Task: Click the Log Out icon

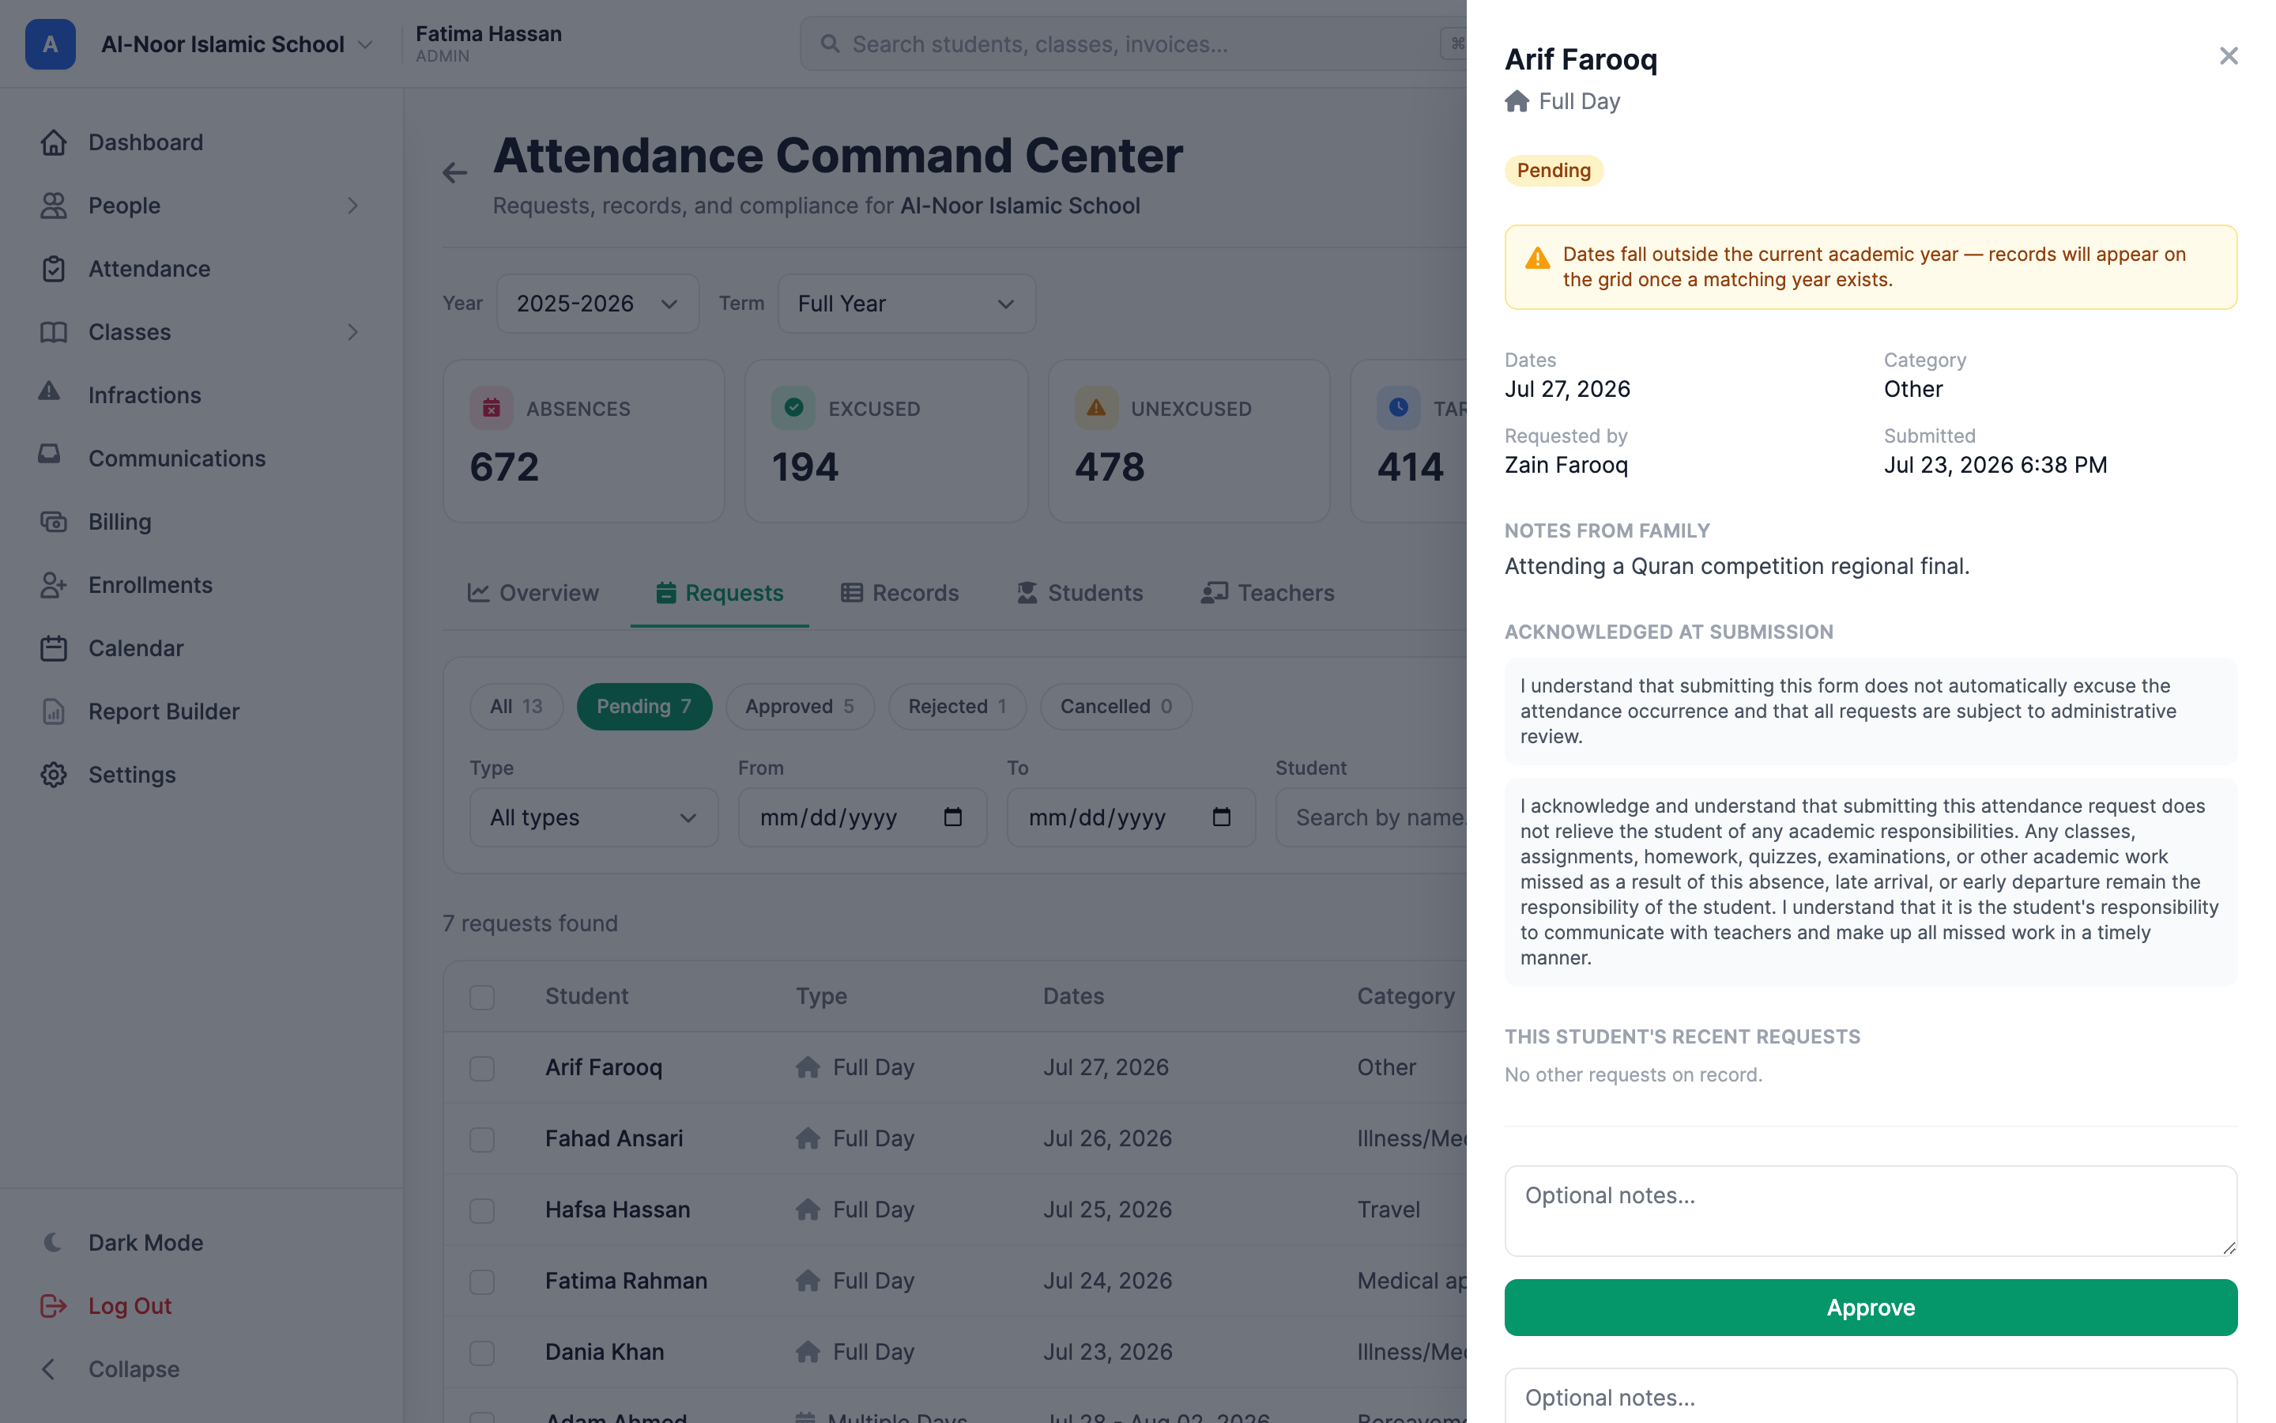Action: pos(54,1305)
